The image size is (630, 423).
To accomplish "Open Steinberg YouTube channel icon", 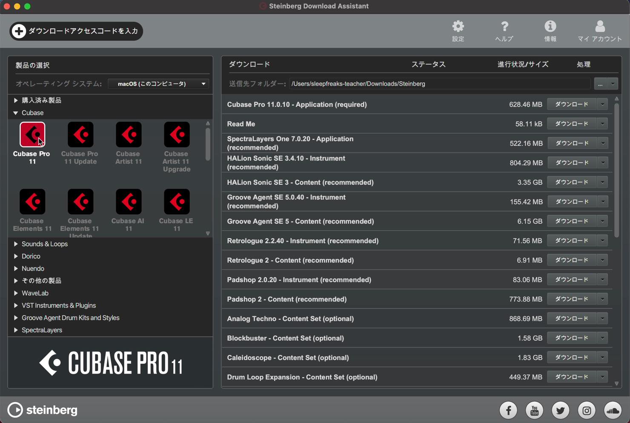I will point(534,410).
